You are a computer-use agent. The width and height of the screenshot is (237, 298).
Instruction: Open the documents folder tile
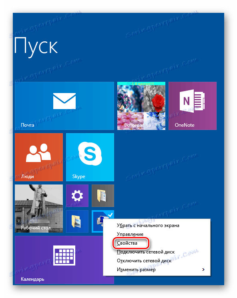pyautogui.click(x=102, y=196)
